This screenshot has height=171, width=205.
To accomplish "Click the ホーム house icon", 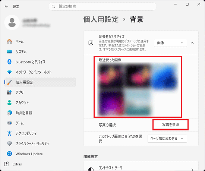I will (9, 41).
